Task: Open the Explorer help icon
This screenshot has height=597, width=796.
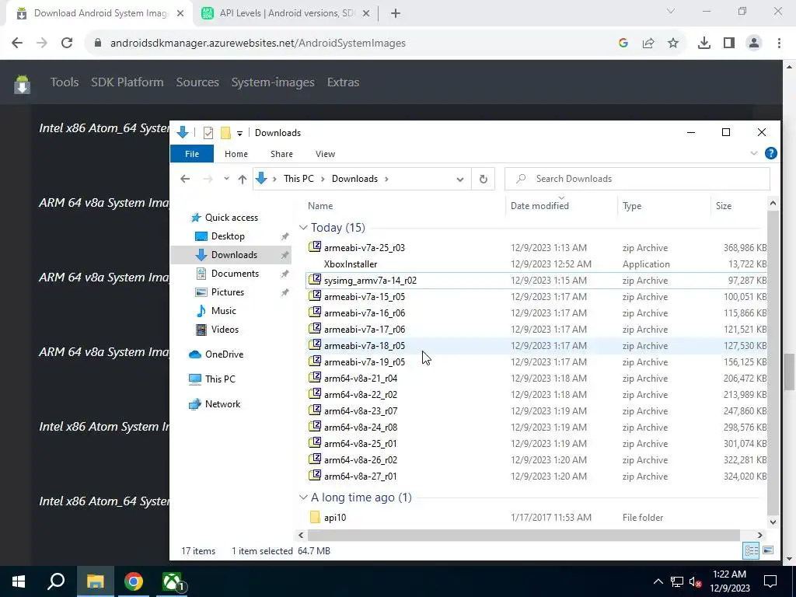Action: [770, 153]
